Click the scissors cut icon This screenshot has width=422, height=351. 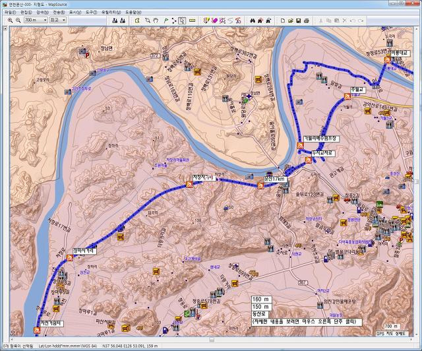pyautogui.click(x=320, y=20)
